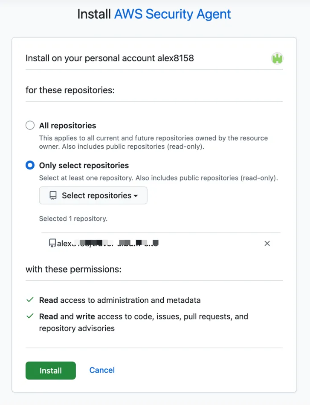
Task: Click the repository book icon beside the selected repo
Action: coord(52,243)
